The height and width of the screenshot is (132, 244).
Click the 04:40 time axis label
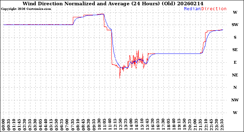[46, 125]
